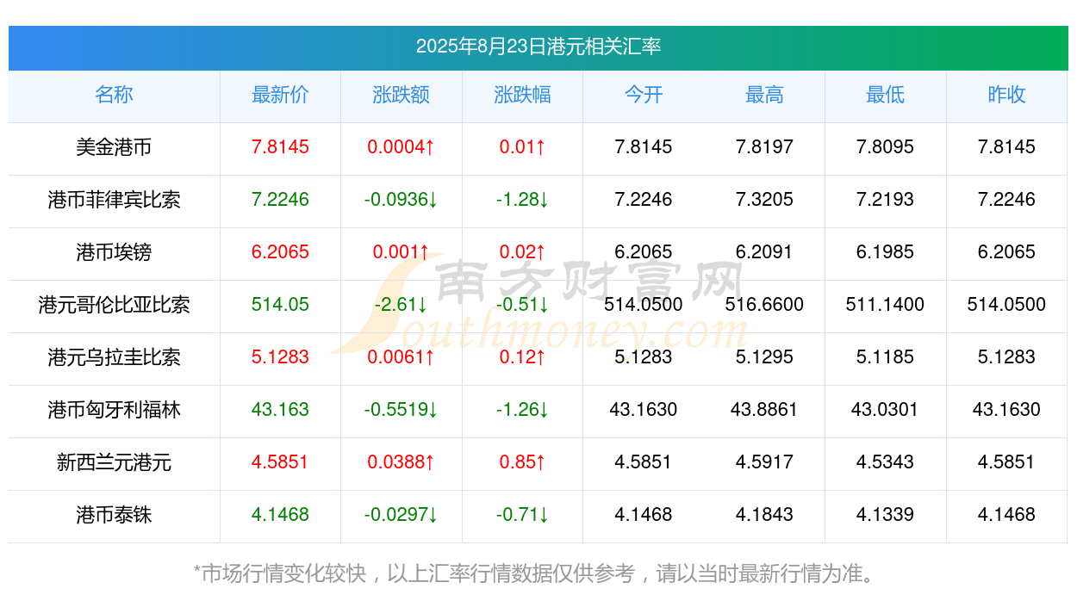Click latest price 5.1283 for 港元乌拉圭比索

pyautogui.click(x=280, y=357)
